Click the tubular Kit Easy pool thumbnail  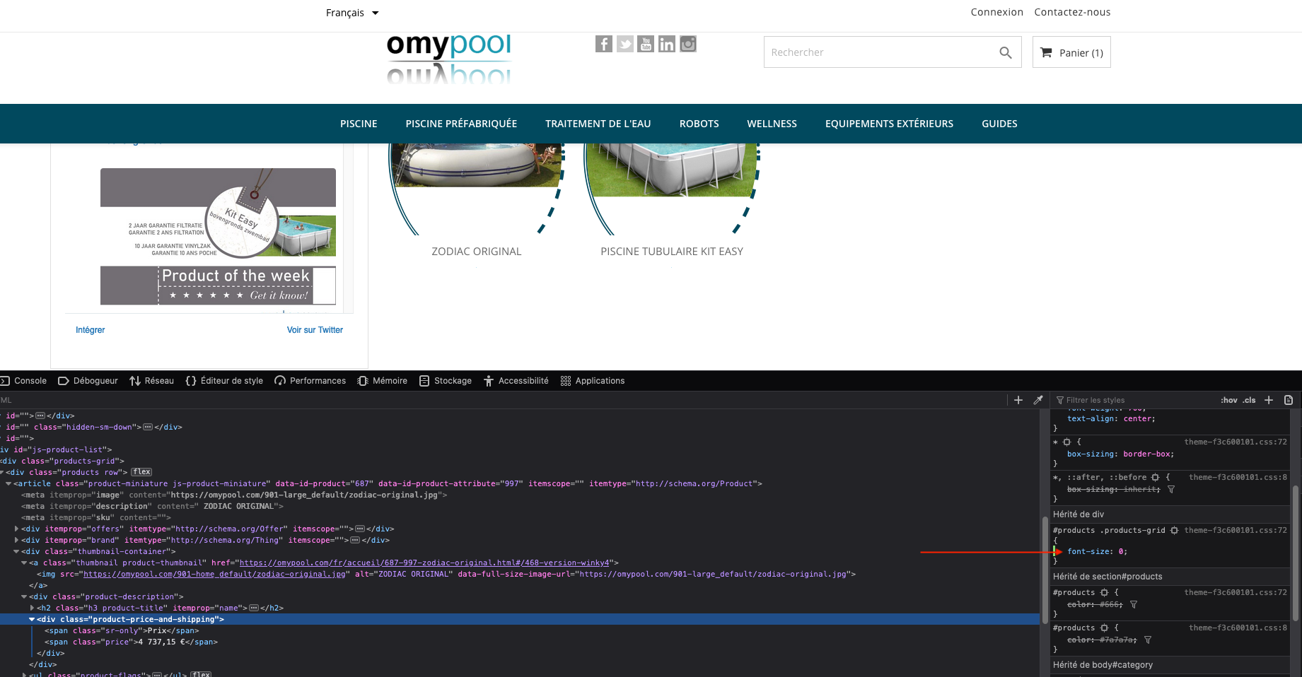tap(672, 189)
